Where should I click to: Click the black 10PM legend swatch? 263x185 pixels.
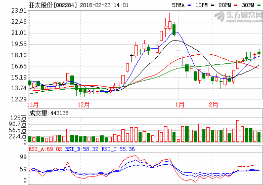click(x=212, y=6)
